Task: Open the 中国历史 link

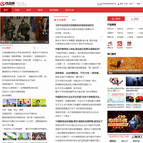Action: coord(130,33)
